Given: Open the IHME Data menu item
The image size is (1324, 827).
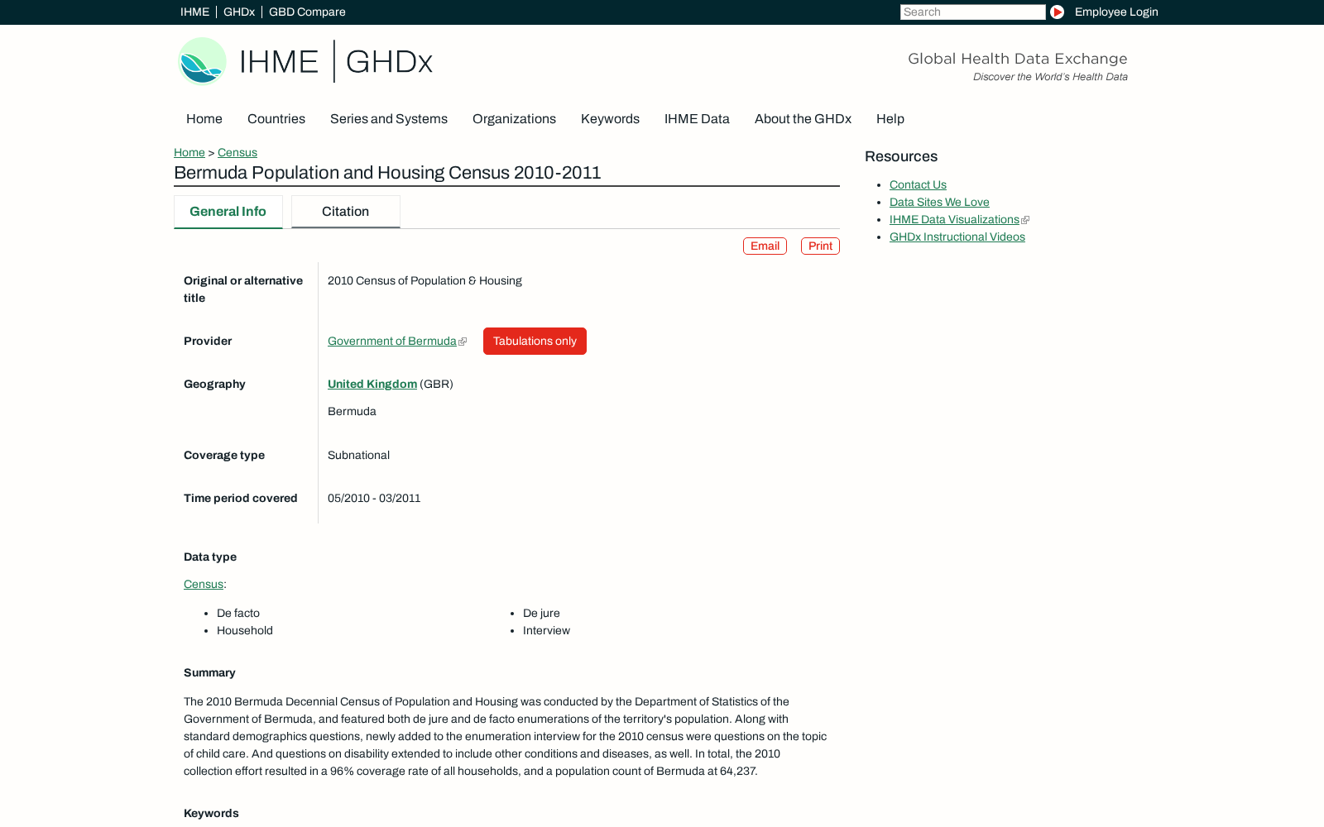Looking at the screenshot, I should 697,119.
